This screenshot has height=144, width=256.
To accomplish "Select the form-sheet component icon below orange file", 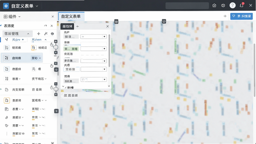I will coord(6,109).
